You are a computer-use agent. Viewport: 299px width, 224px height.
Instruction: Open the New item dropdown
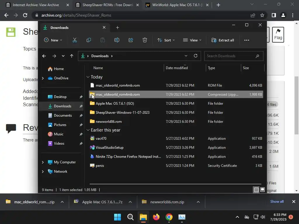[53, 40]
